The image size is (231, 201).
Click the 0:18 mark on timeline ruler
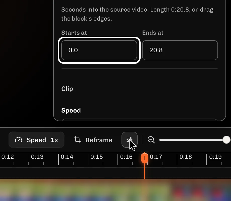click(186, 157)
